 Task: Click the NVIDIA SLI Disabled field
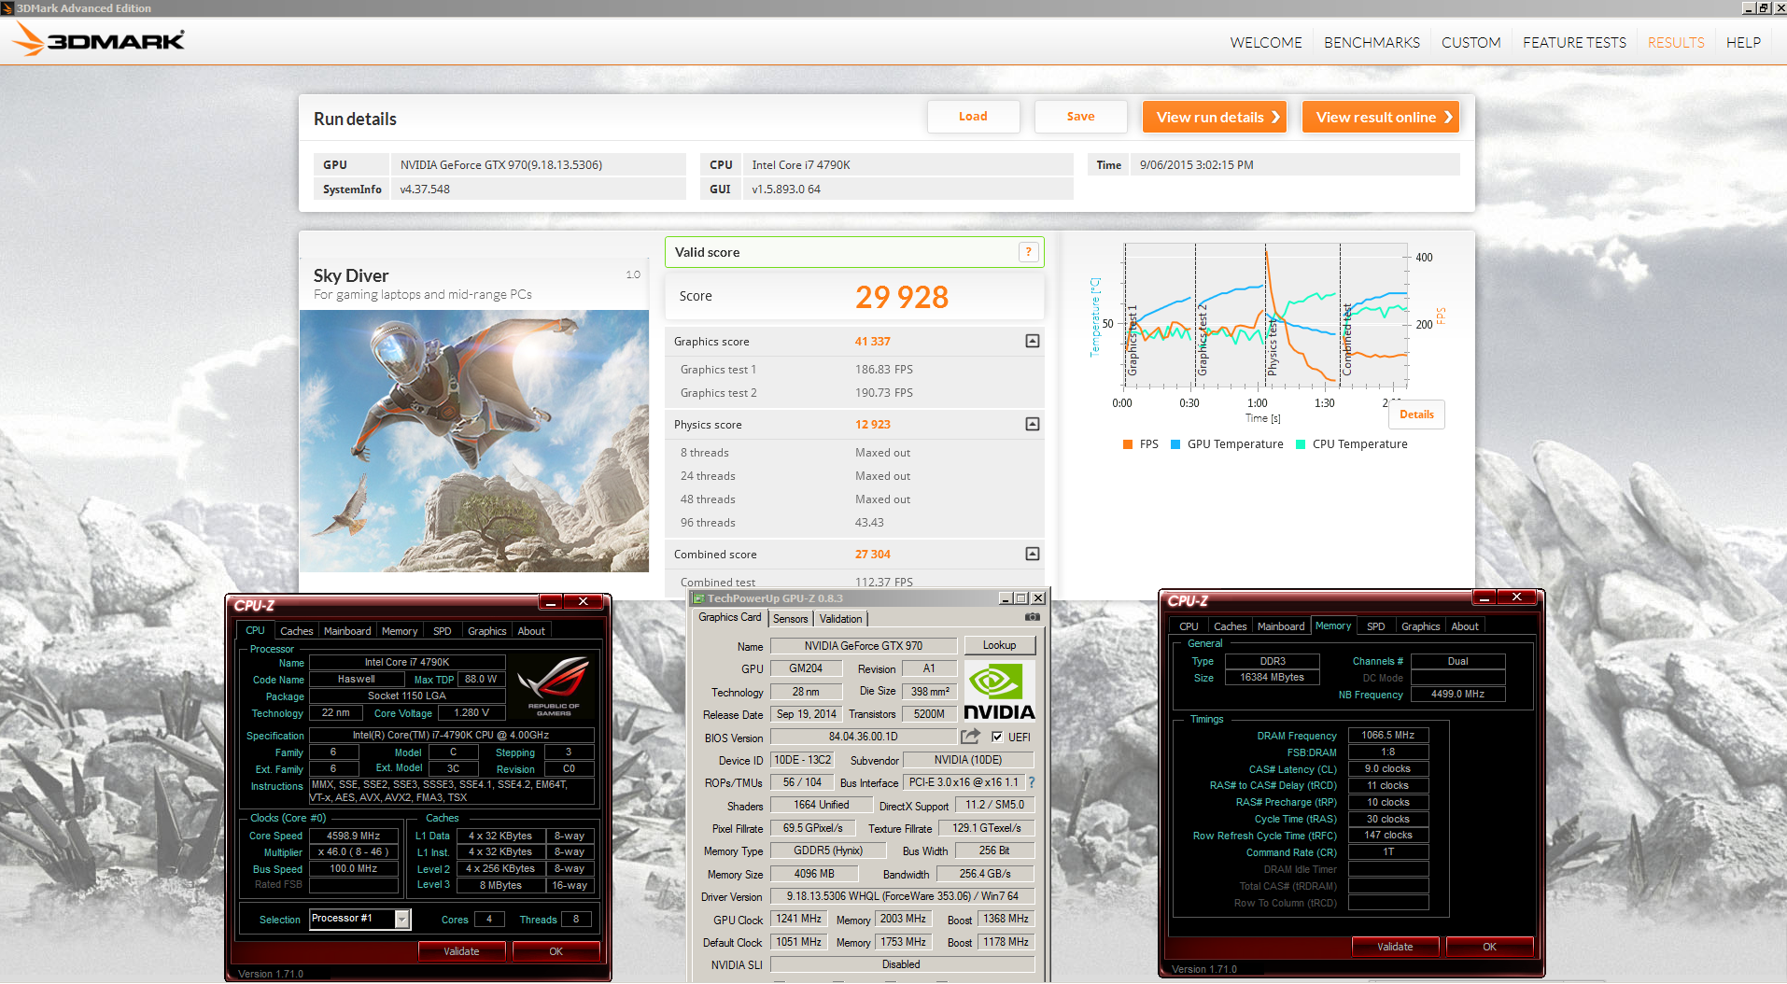click(x=902, y=964)
